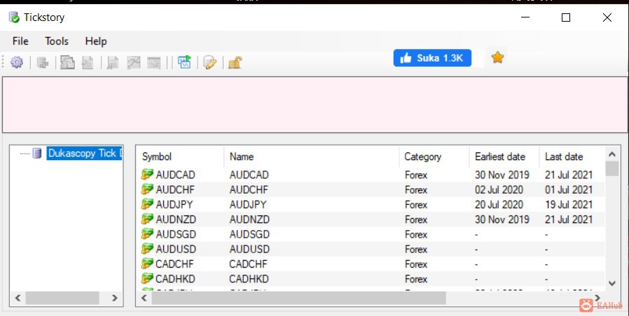Click the symbol list vertical scrollbar thumb

(612, 168)
